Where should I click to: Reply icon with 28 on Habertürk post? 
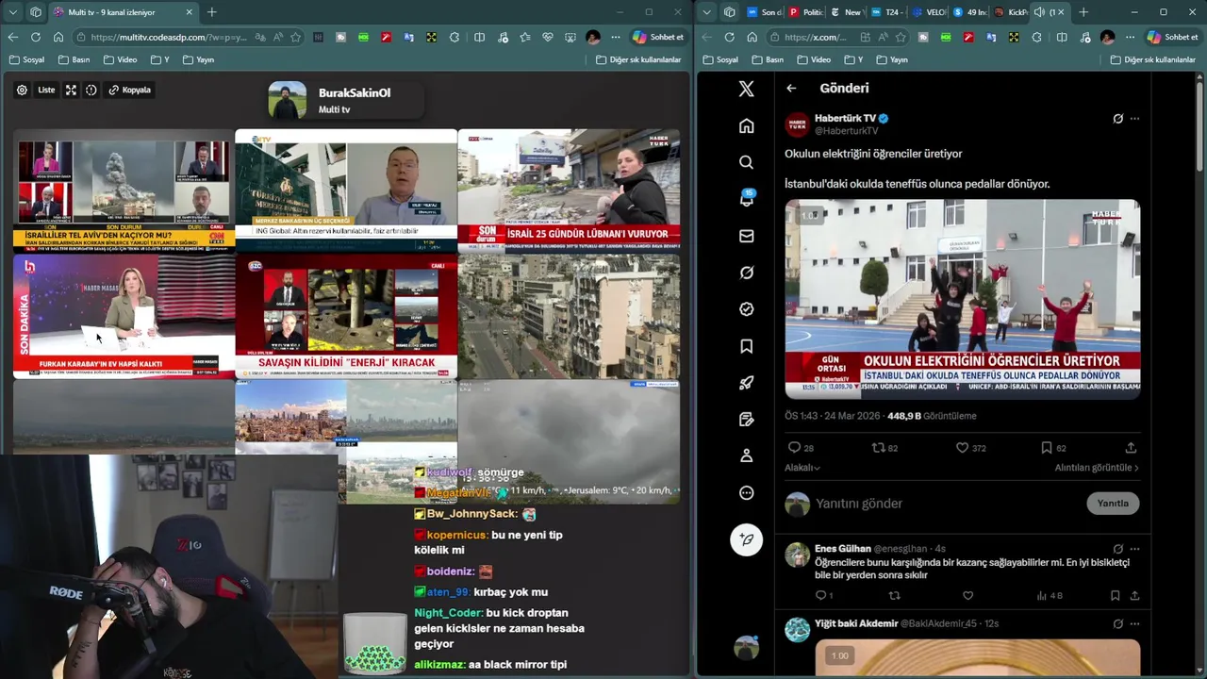(801, 448)
